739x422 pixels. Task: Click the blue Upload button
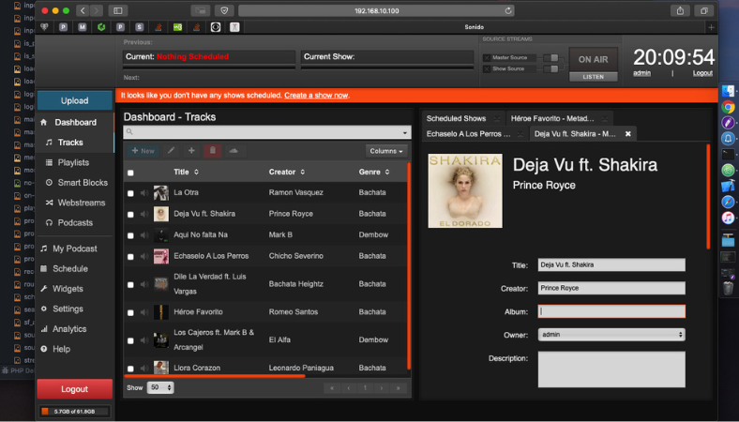[x=74, y=100]
